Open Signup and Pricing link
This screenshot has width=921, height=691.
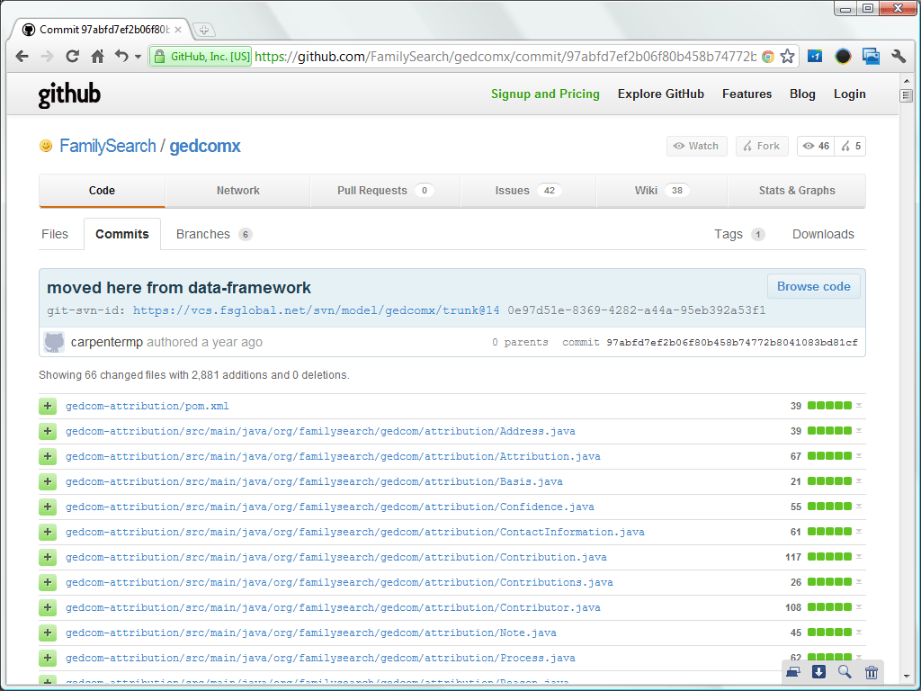pyautogui.click(x=545, y=94)
